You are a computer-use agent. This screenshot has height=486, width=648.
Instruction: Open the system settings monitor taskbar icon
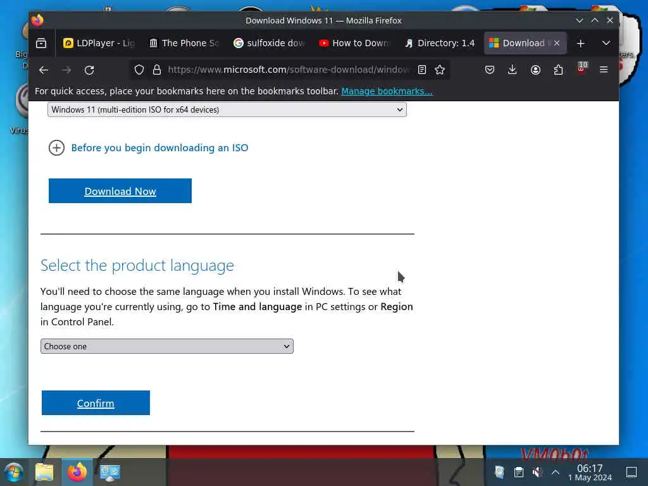110,472
